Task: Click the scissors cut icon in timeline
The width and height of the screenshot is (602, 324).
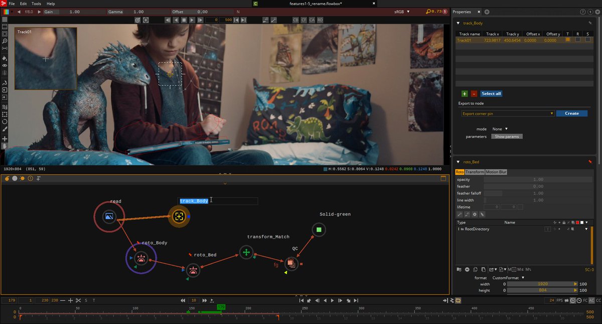Action: click(78, 300)
